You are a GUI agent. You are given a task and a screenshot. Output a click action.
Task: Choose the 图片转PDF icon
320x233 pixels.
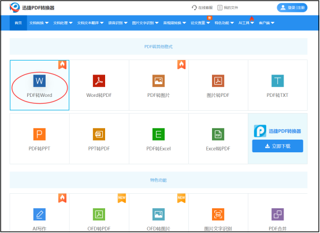(x=218, y=81)
